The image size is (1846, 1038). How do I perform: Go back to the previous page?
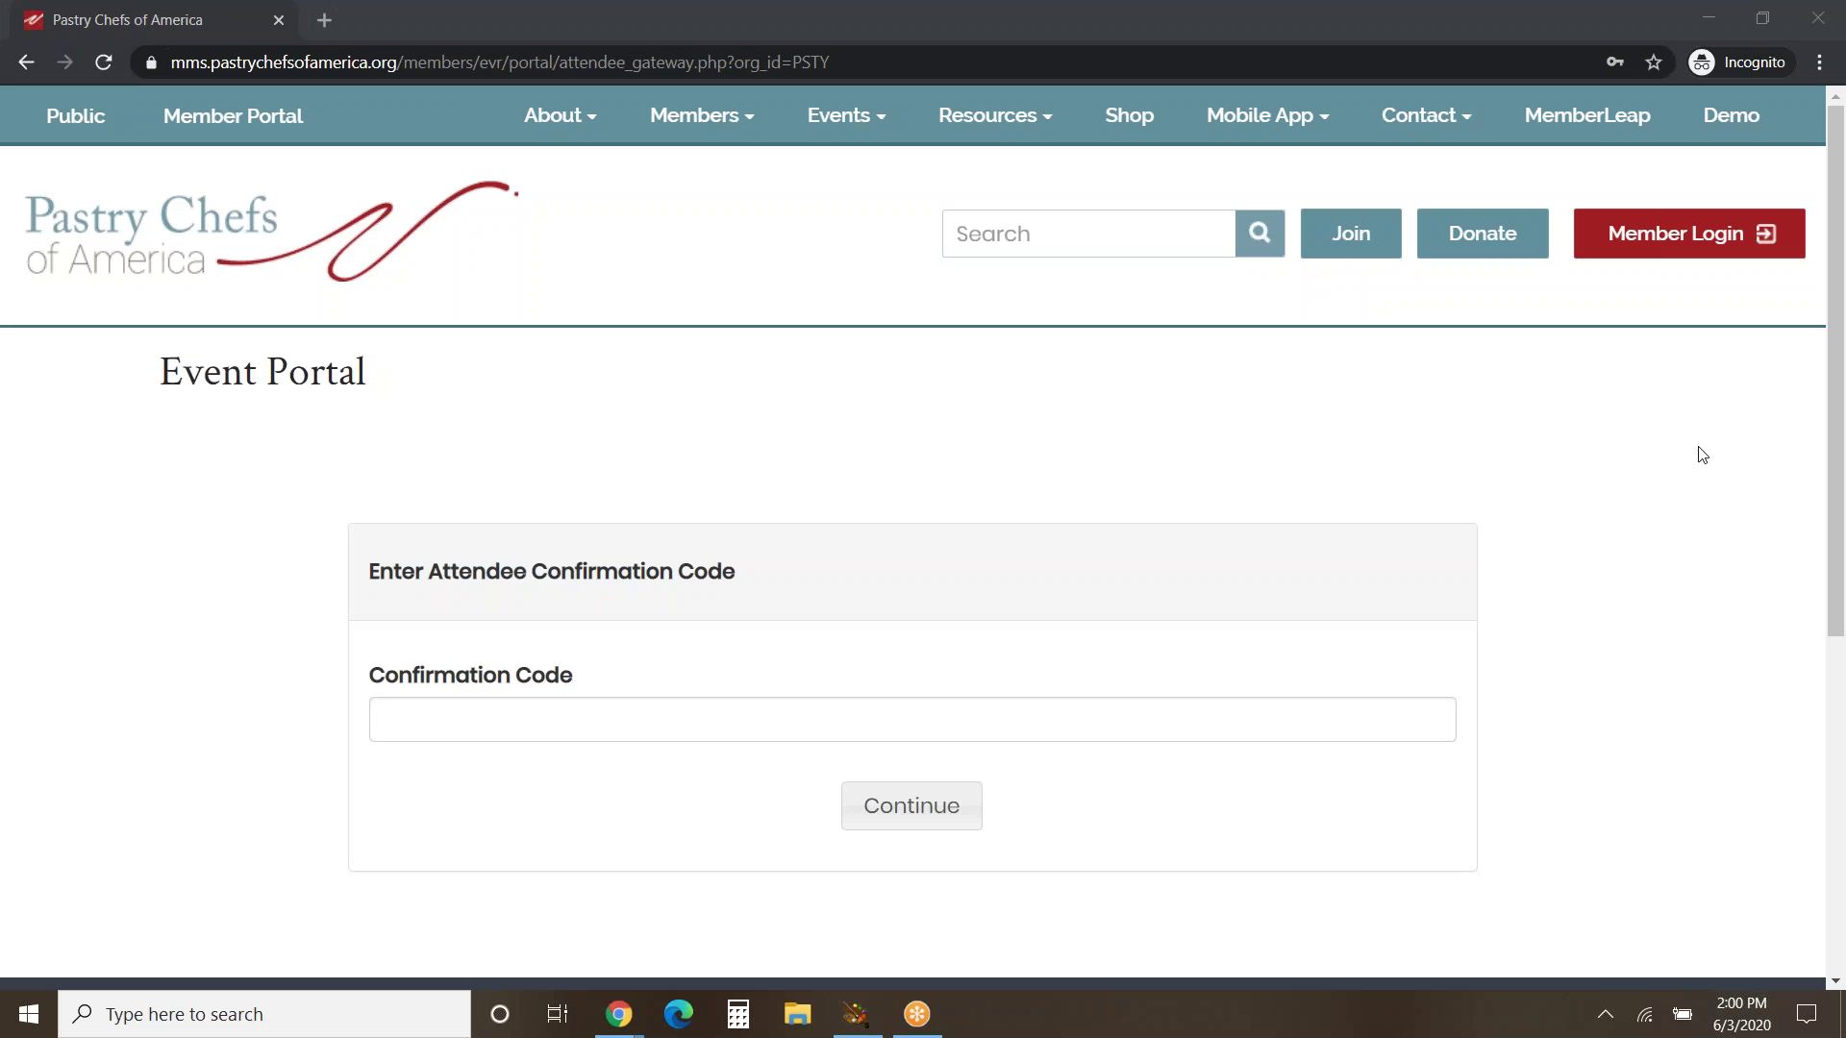[x=26, y=62]
